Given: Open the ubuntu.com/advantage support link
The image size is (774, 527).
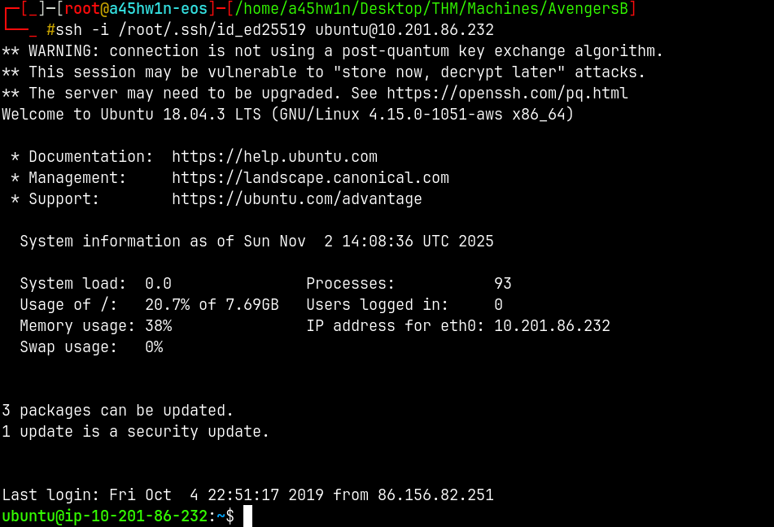Looking at the screenshot, I should 296,199.
